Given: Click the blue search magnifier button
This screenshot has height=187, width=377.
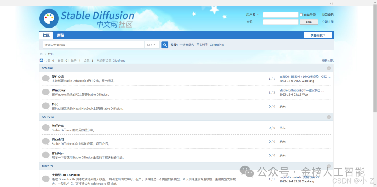Looking at the screenshot, I should click(x=165, y=45).
